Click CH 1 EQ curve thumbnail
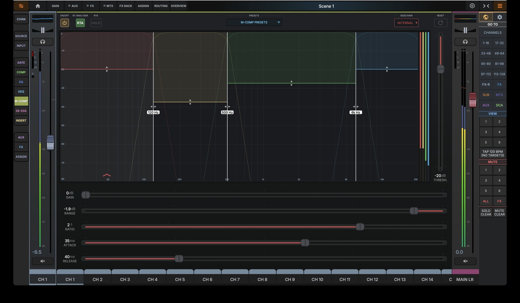This screenshot has width=520, height=303. click(x=42, y=19)
